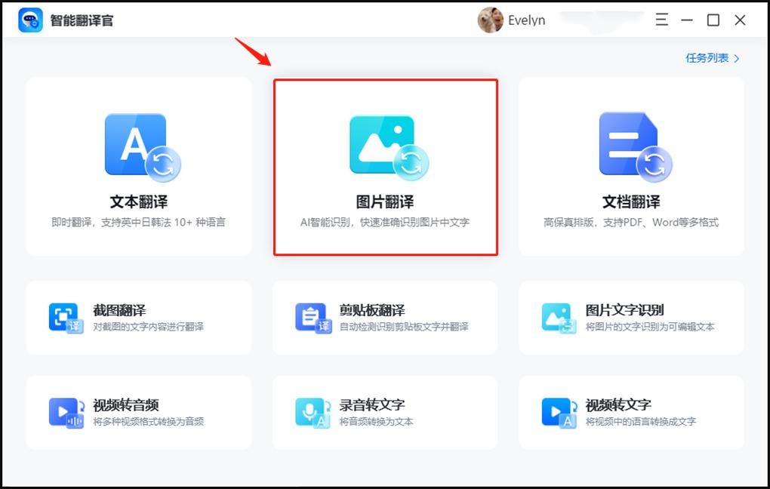Click the 截图翻译 title label
This screenshot has width=770, height=489.
point(119,310)
